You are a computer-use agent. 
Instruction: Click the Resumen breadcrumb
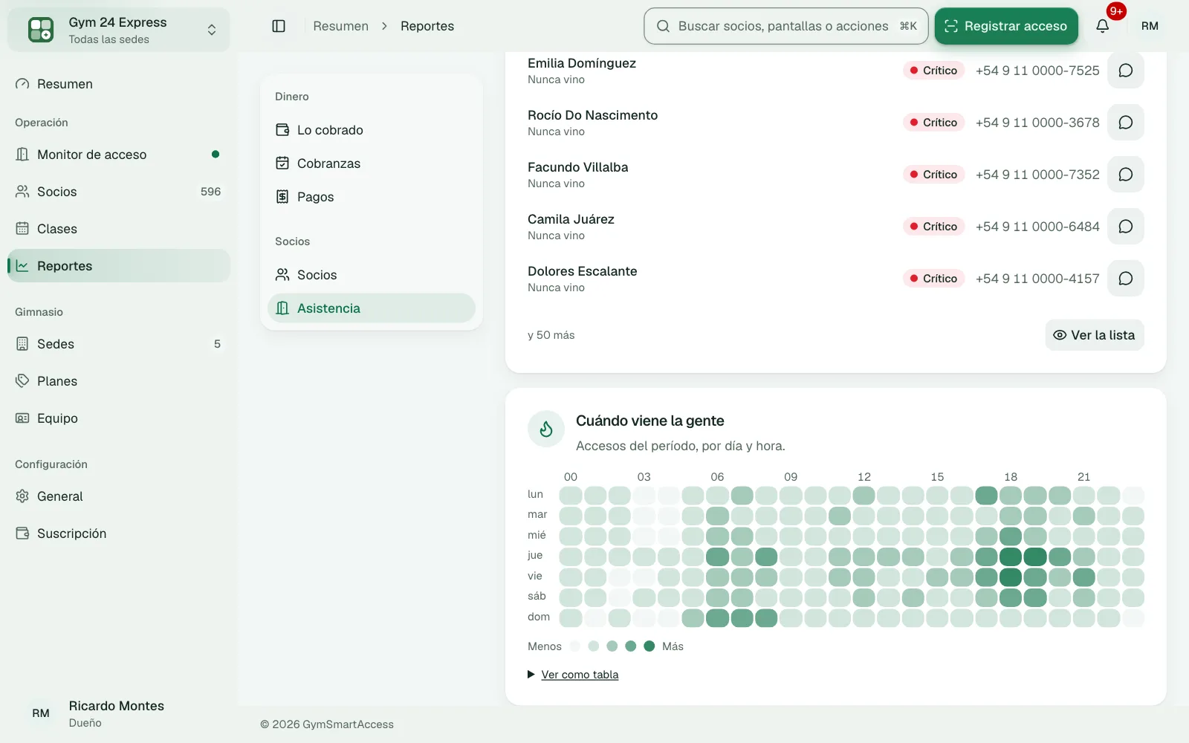tap(340, 26)
